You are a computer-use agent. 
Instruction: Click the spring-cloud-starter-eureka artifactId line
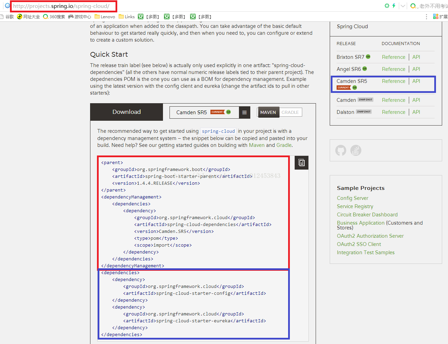195,321
